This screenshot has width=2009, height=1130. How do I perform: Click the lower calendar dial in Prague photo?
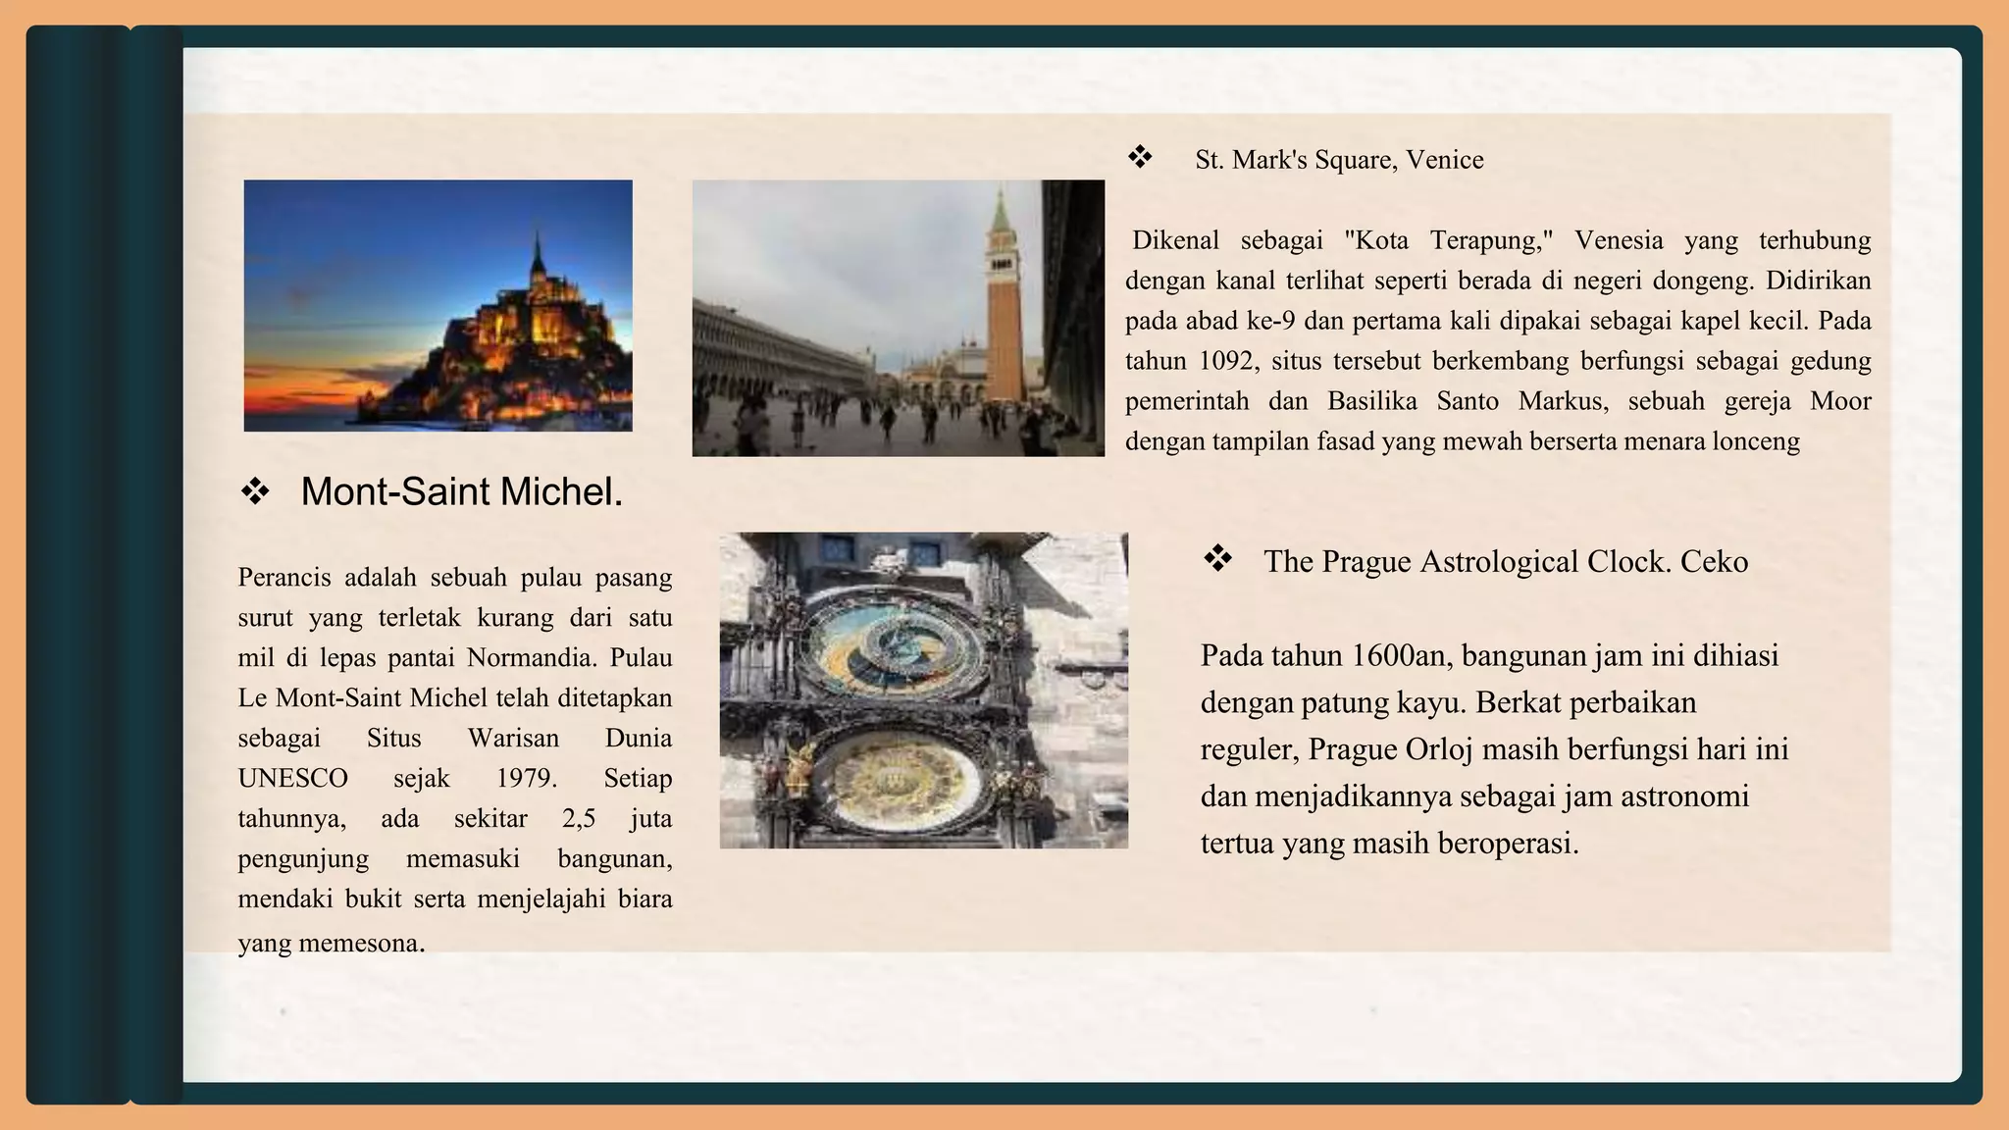click(x=895, y=782)
